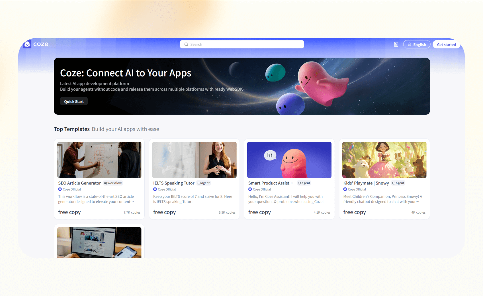Click the 4K copies count
483x296 pixels.
coord(418,212)
